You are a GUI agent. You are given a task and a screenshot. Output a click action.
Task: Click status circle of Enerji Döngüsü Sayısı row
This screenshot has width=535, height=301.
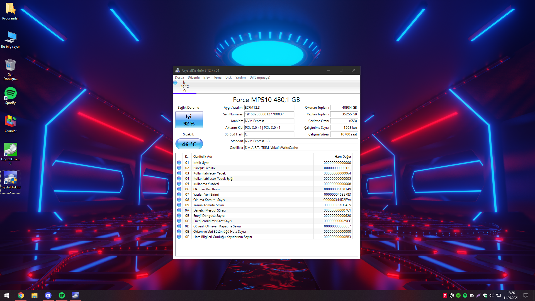(179, 215)
